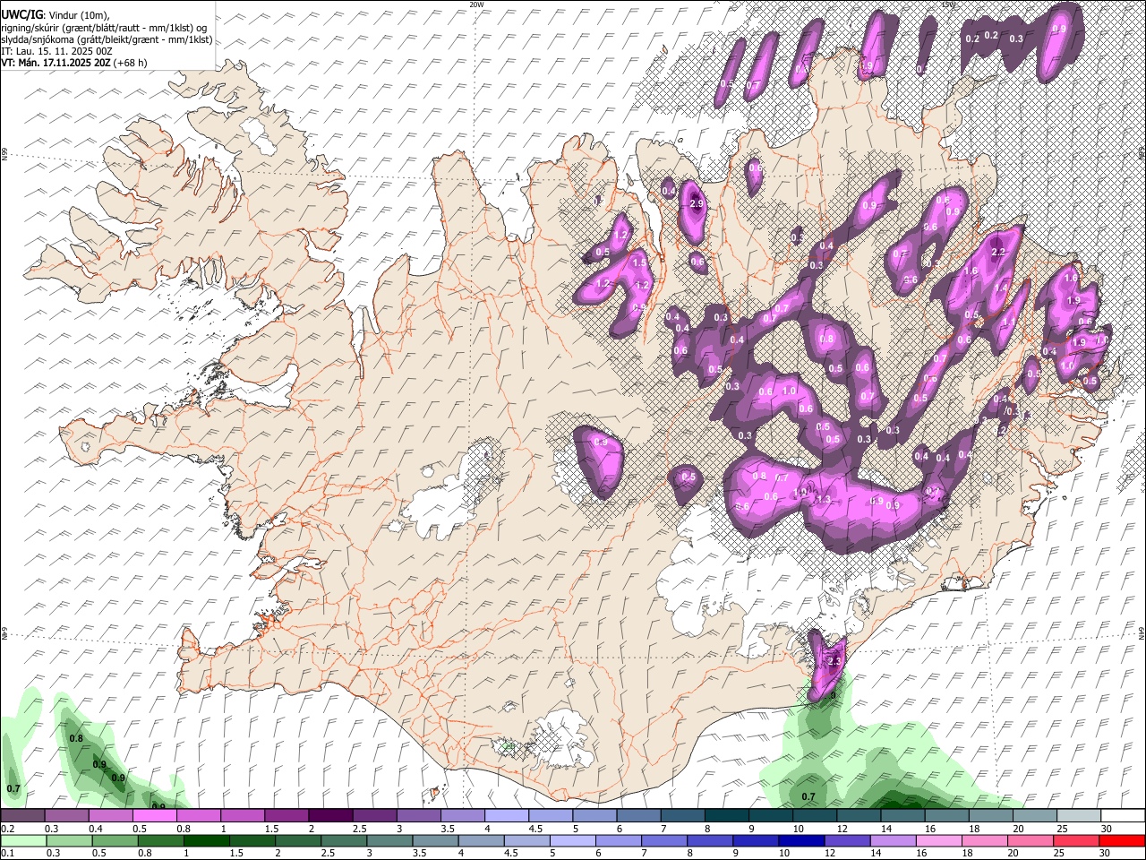Click the light lavender swatch between 4 and 4.5 in the upper legend row
Image resolution: width=1146 pixels, height=860 pixels.
pyautogui.click(x=506, y=816)
